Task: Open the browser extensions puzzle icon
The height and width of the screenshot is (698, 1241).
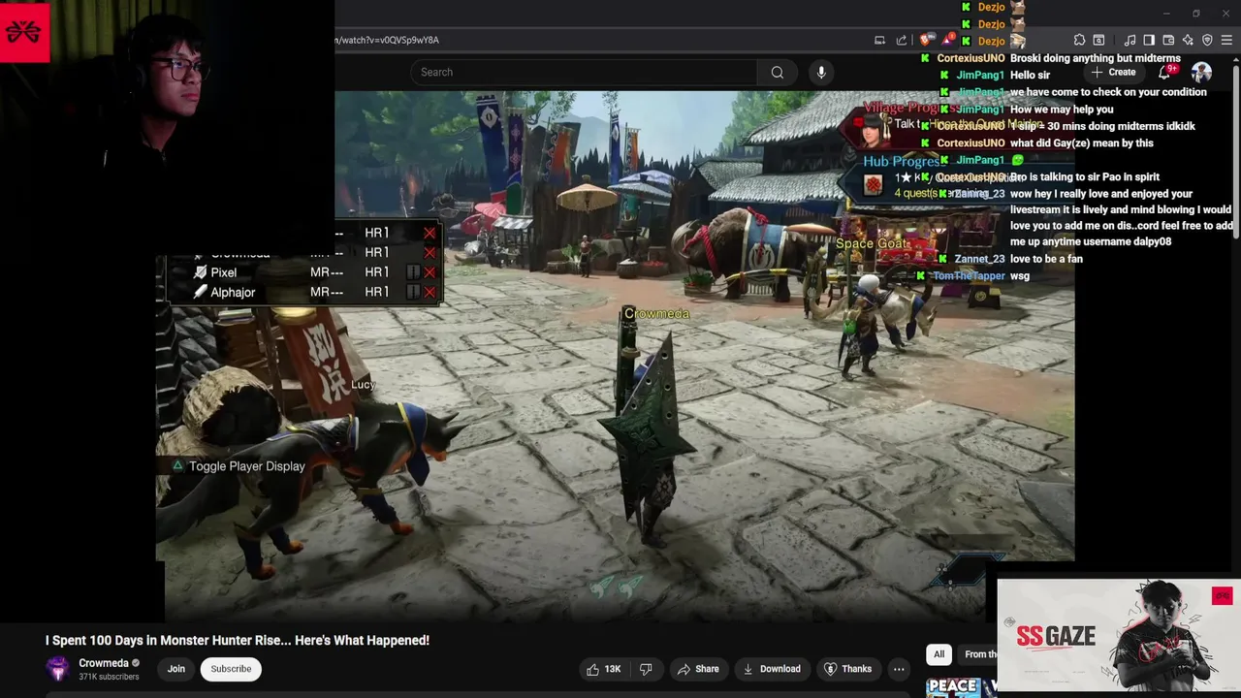Action: [1079, 40]
